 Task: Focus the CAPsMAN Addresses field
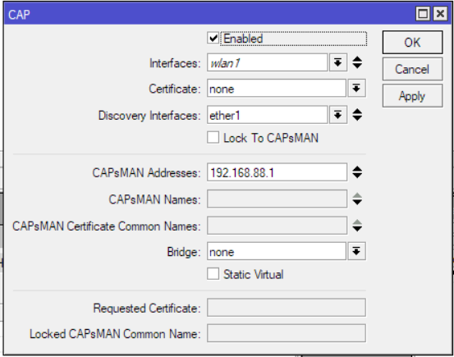click(277, 172)
